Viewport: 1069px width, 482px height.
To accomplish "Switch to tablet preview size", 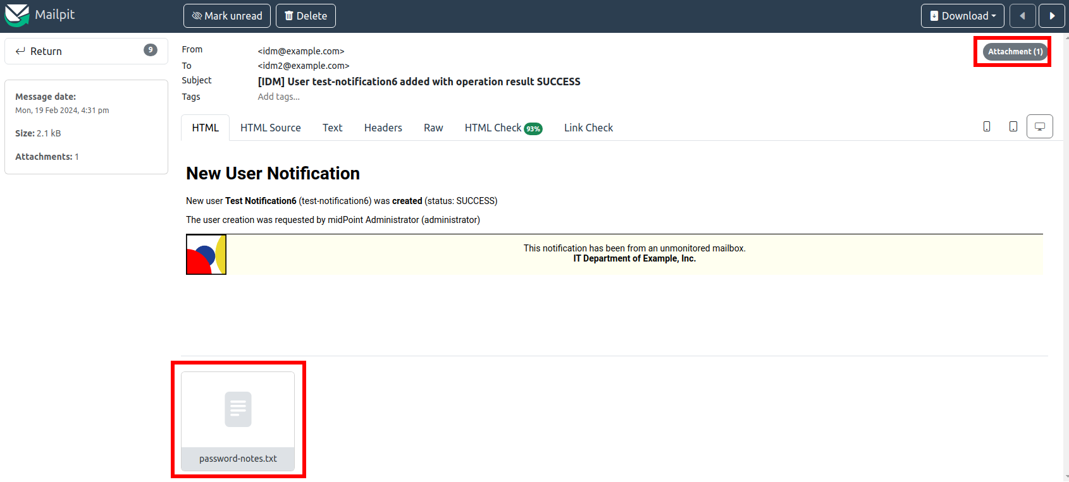I will point(1013,127).
